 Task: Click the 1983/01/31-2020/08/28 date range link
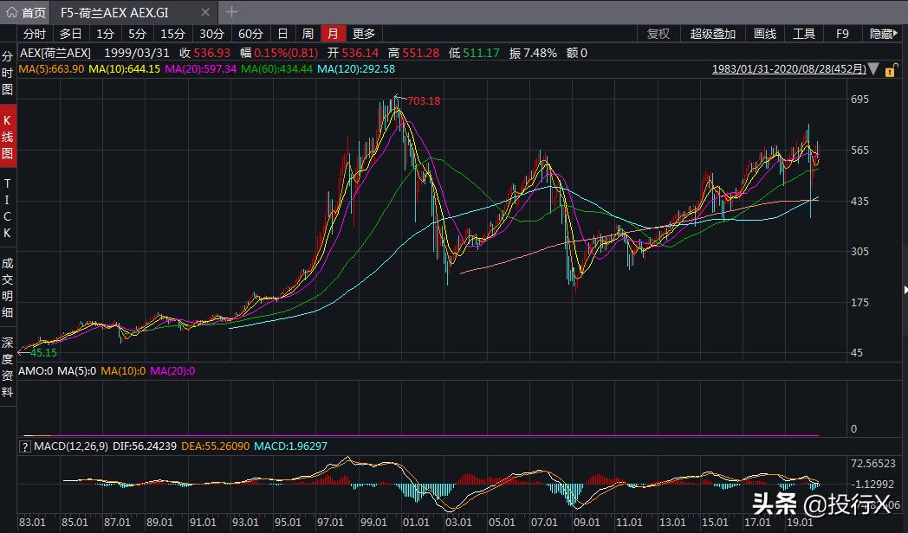(x=788, y=69)
